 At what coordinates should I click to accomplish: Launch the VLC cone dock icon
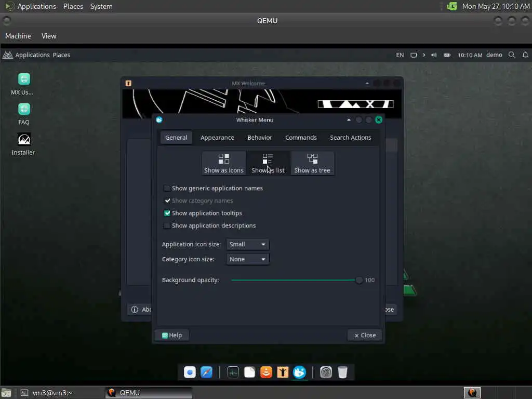click(266, 372)
